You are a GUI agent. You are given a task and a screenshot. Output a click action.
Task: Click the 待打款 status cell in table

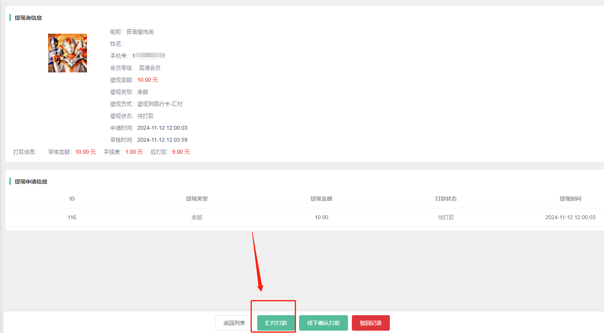446,217
